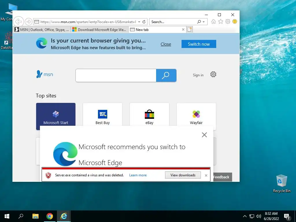Open address bar autocomplete dropdown arrow
Viewport: 296px width, 222px height.
pyautogui.click(x=139, y=22)
